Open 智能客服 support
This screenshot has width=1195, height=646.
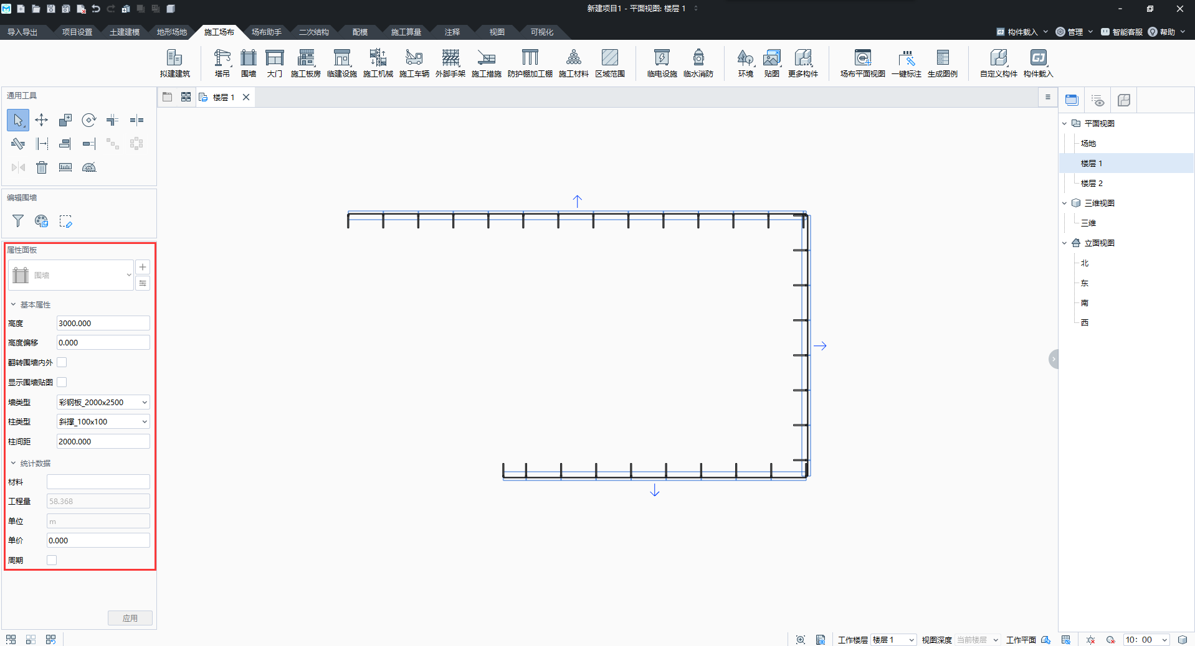tap(1121, 32)
